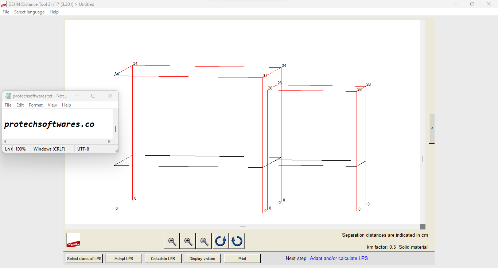Click the 'km factor: 0.5 Solid material' text
Image resolution: width=498 pixels, height=268 pixels.
397,247
